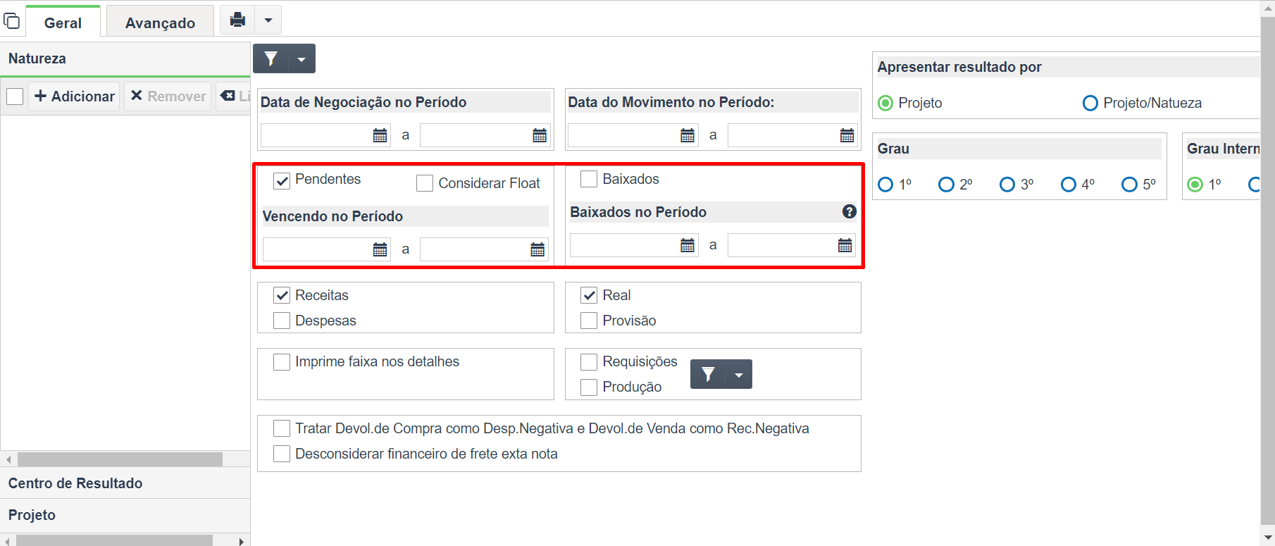Open calendar for Data de Negociação start date
Image resolution: width=1275 pixels, height=546 pixels.
[380, 135]
